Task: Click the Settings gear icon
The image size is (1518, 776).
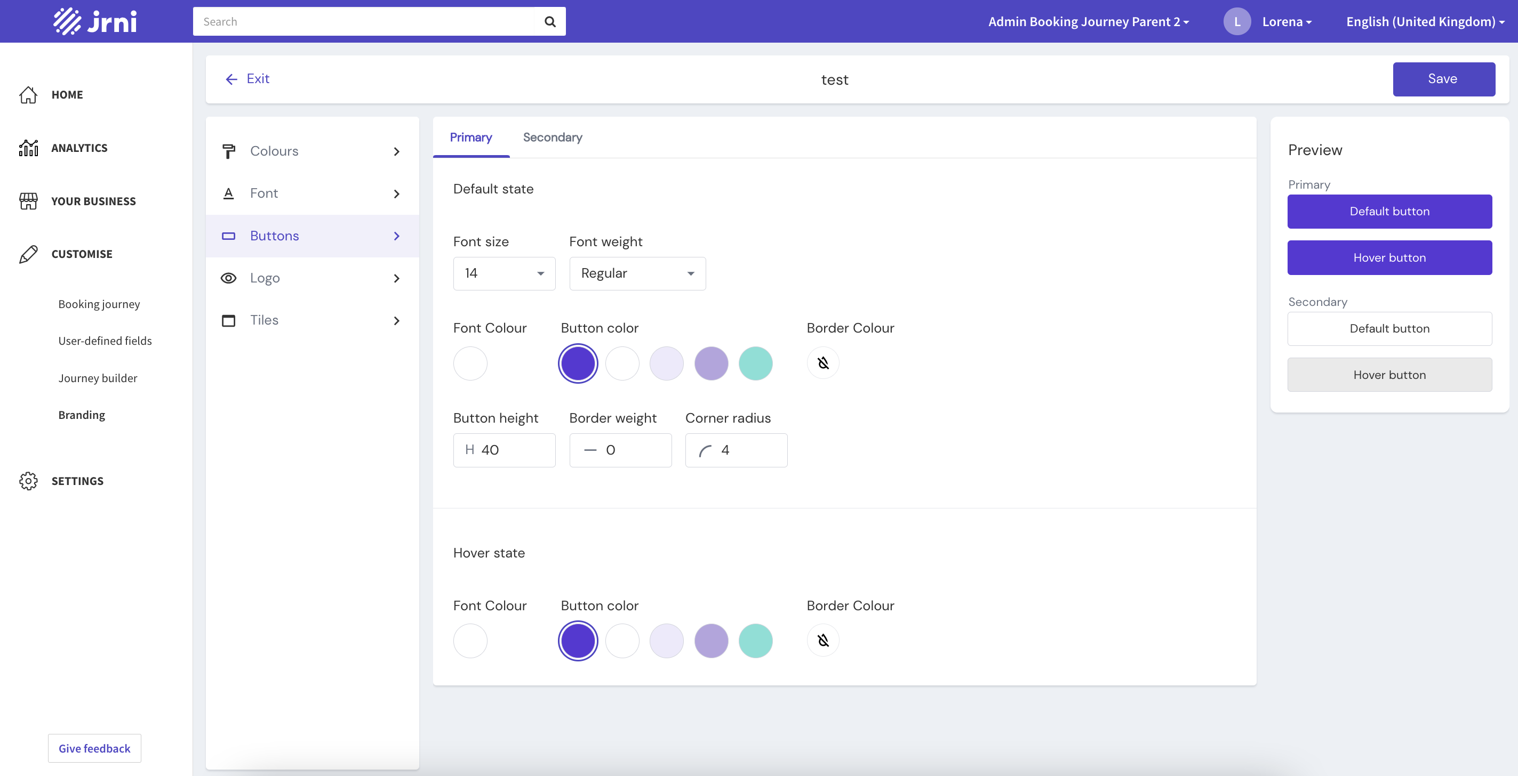Action: (28, 481)
